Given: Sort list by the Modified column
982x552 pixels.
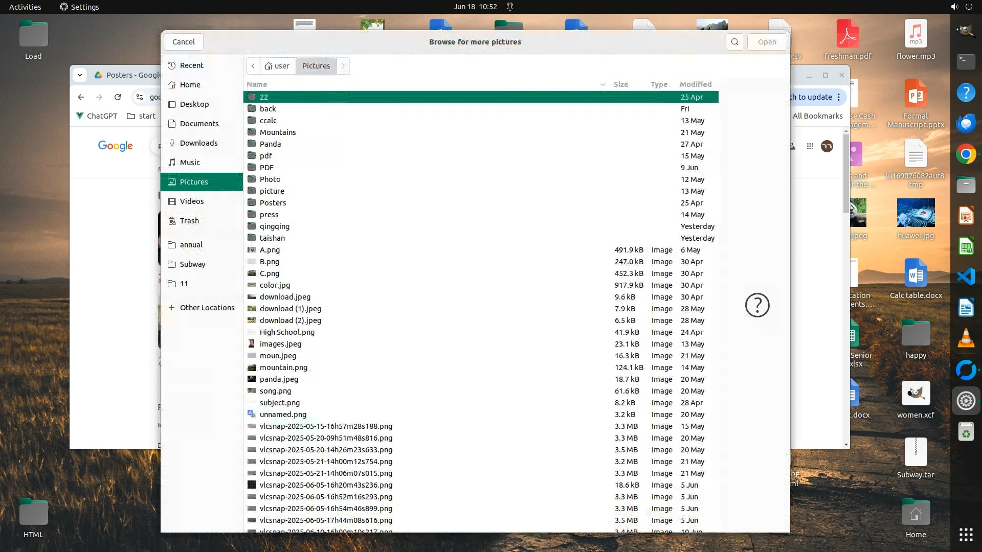Looking at the screenshot, I should tap(695, 84).
